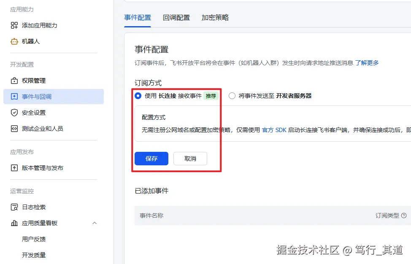
Task: Choose the 将事件发送至开发者服务器 radio option
Action: [232, 96]
